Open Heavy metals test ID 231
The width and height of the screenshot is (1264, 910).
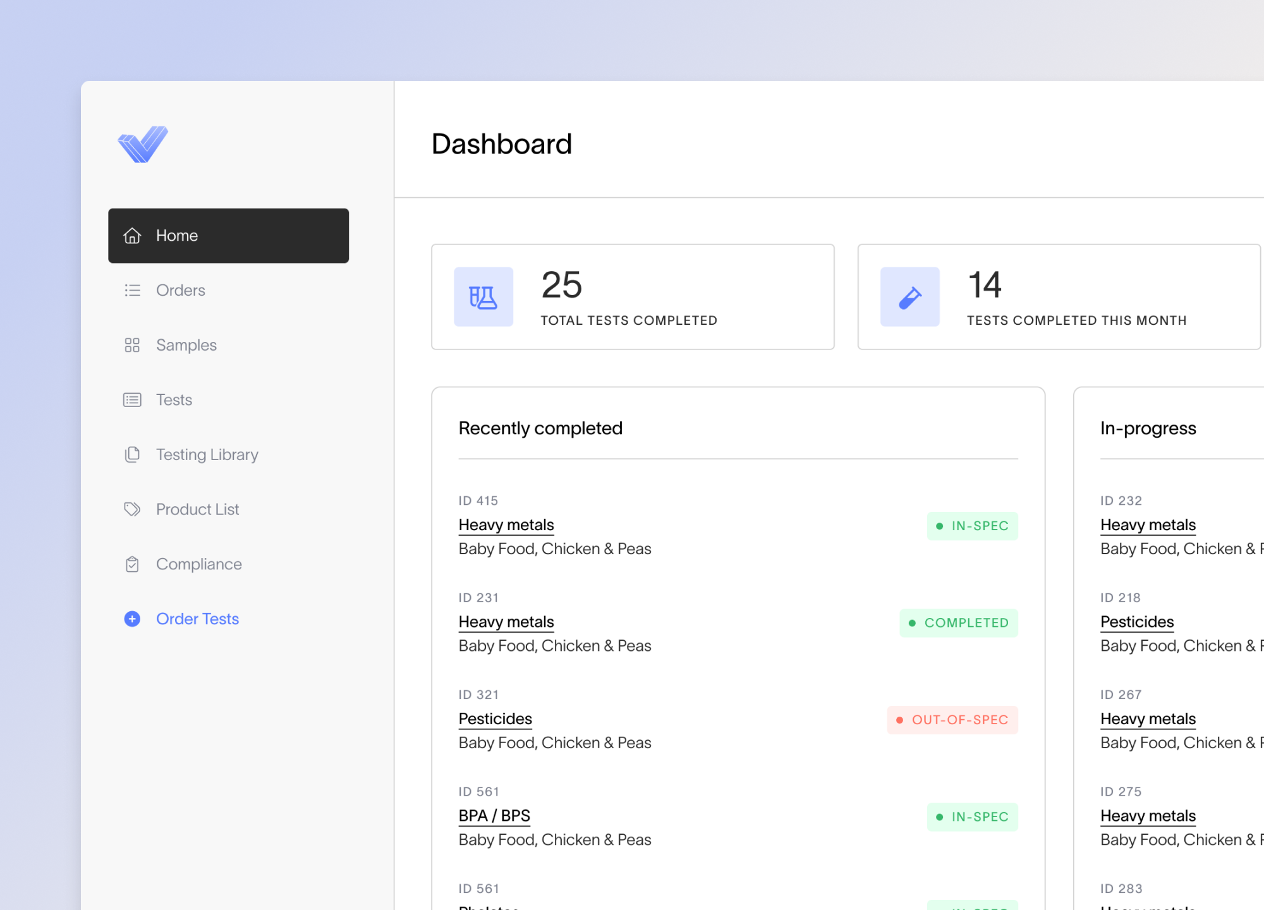[x=506, y=622]
